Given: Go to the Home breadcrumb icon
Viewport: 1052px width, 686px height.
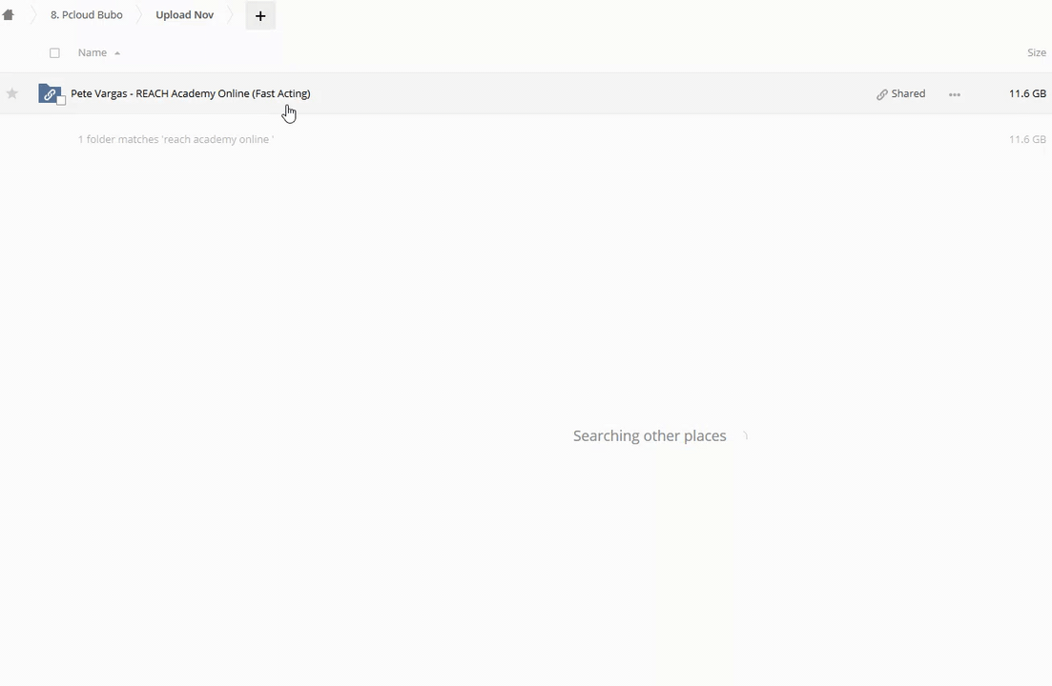Looking at the screenshot, I should (x=8, y=14).
